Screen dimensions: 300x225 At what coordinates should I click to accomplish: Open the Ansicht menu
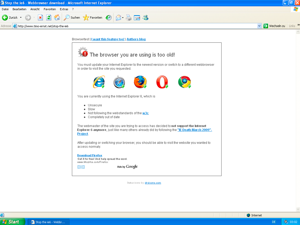pos(35,9)
